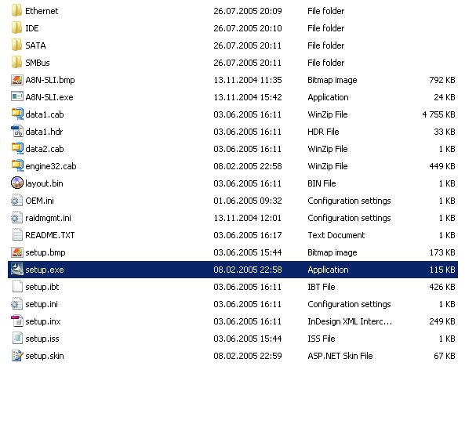Click the Ethernet folder icon
Image resolution: width=476 pixels, height=424 pixels.
tap(16, 11)
